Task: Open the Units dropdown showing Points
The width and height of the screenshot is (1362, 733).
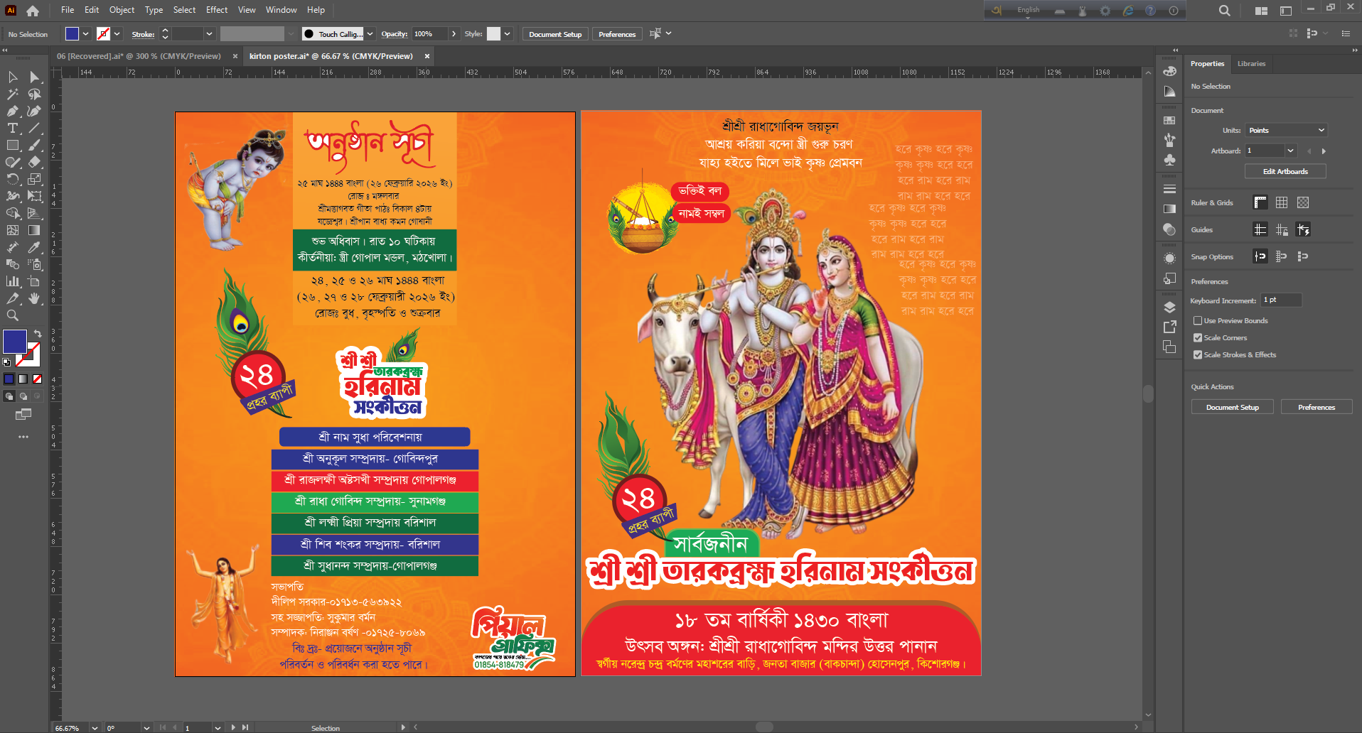Action: [x=1285, y=130]
